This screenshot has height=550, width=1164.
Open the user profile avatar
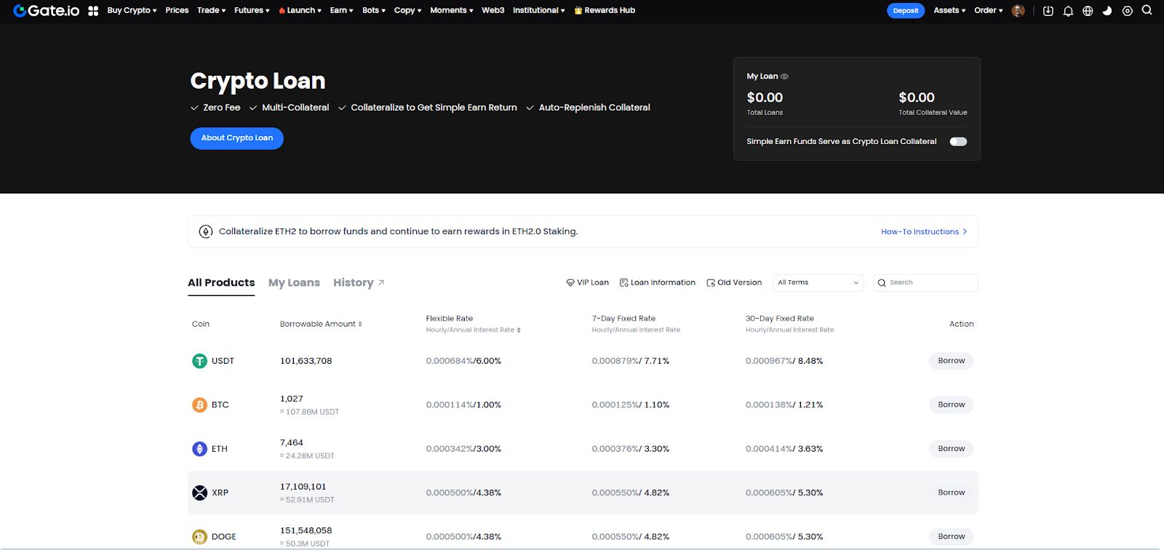click(x=1018, y=11)
